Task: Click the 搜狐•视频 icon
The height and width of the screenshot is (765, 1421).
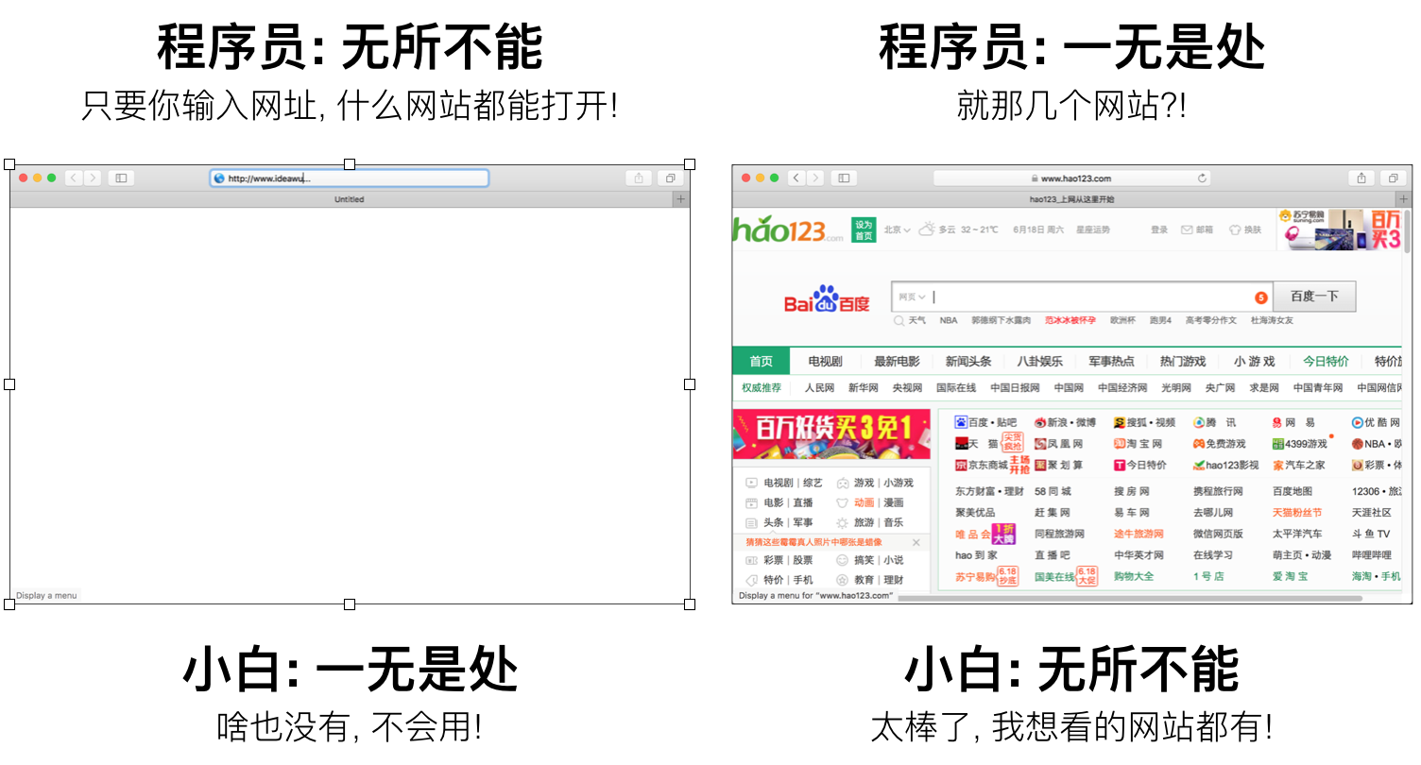Action: pos(1120,422)
